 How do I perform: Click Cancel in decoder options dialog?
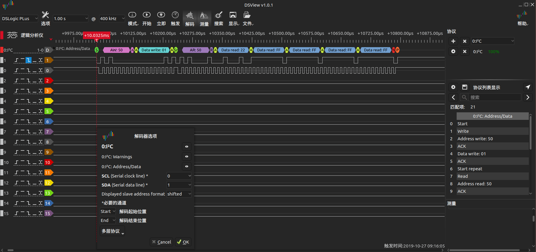(161, 242)
